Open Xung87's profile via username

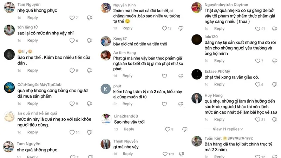point(120,38)
